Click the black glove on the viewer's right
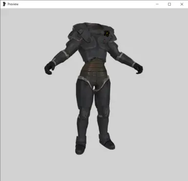This screenshot has height=181, width=188. [x=138, y=68]
